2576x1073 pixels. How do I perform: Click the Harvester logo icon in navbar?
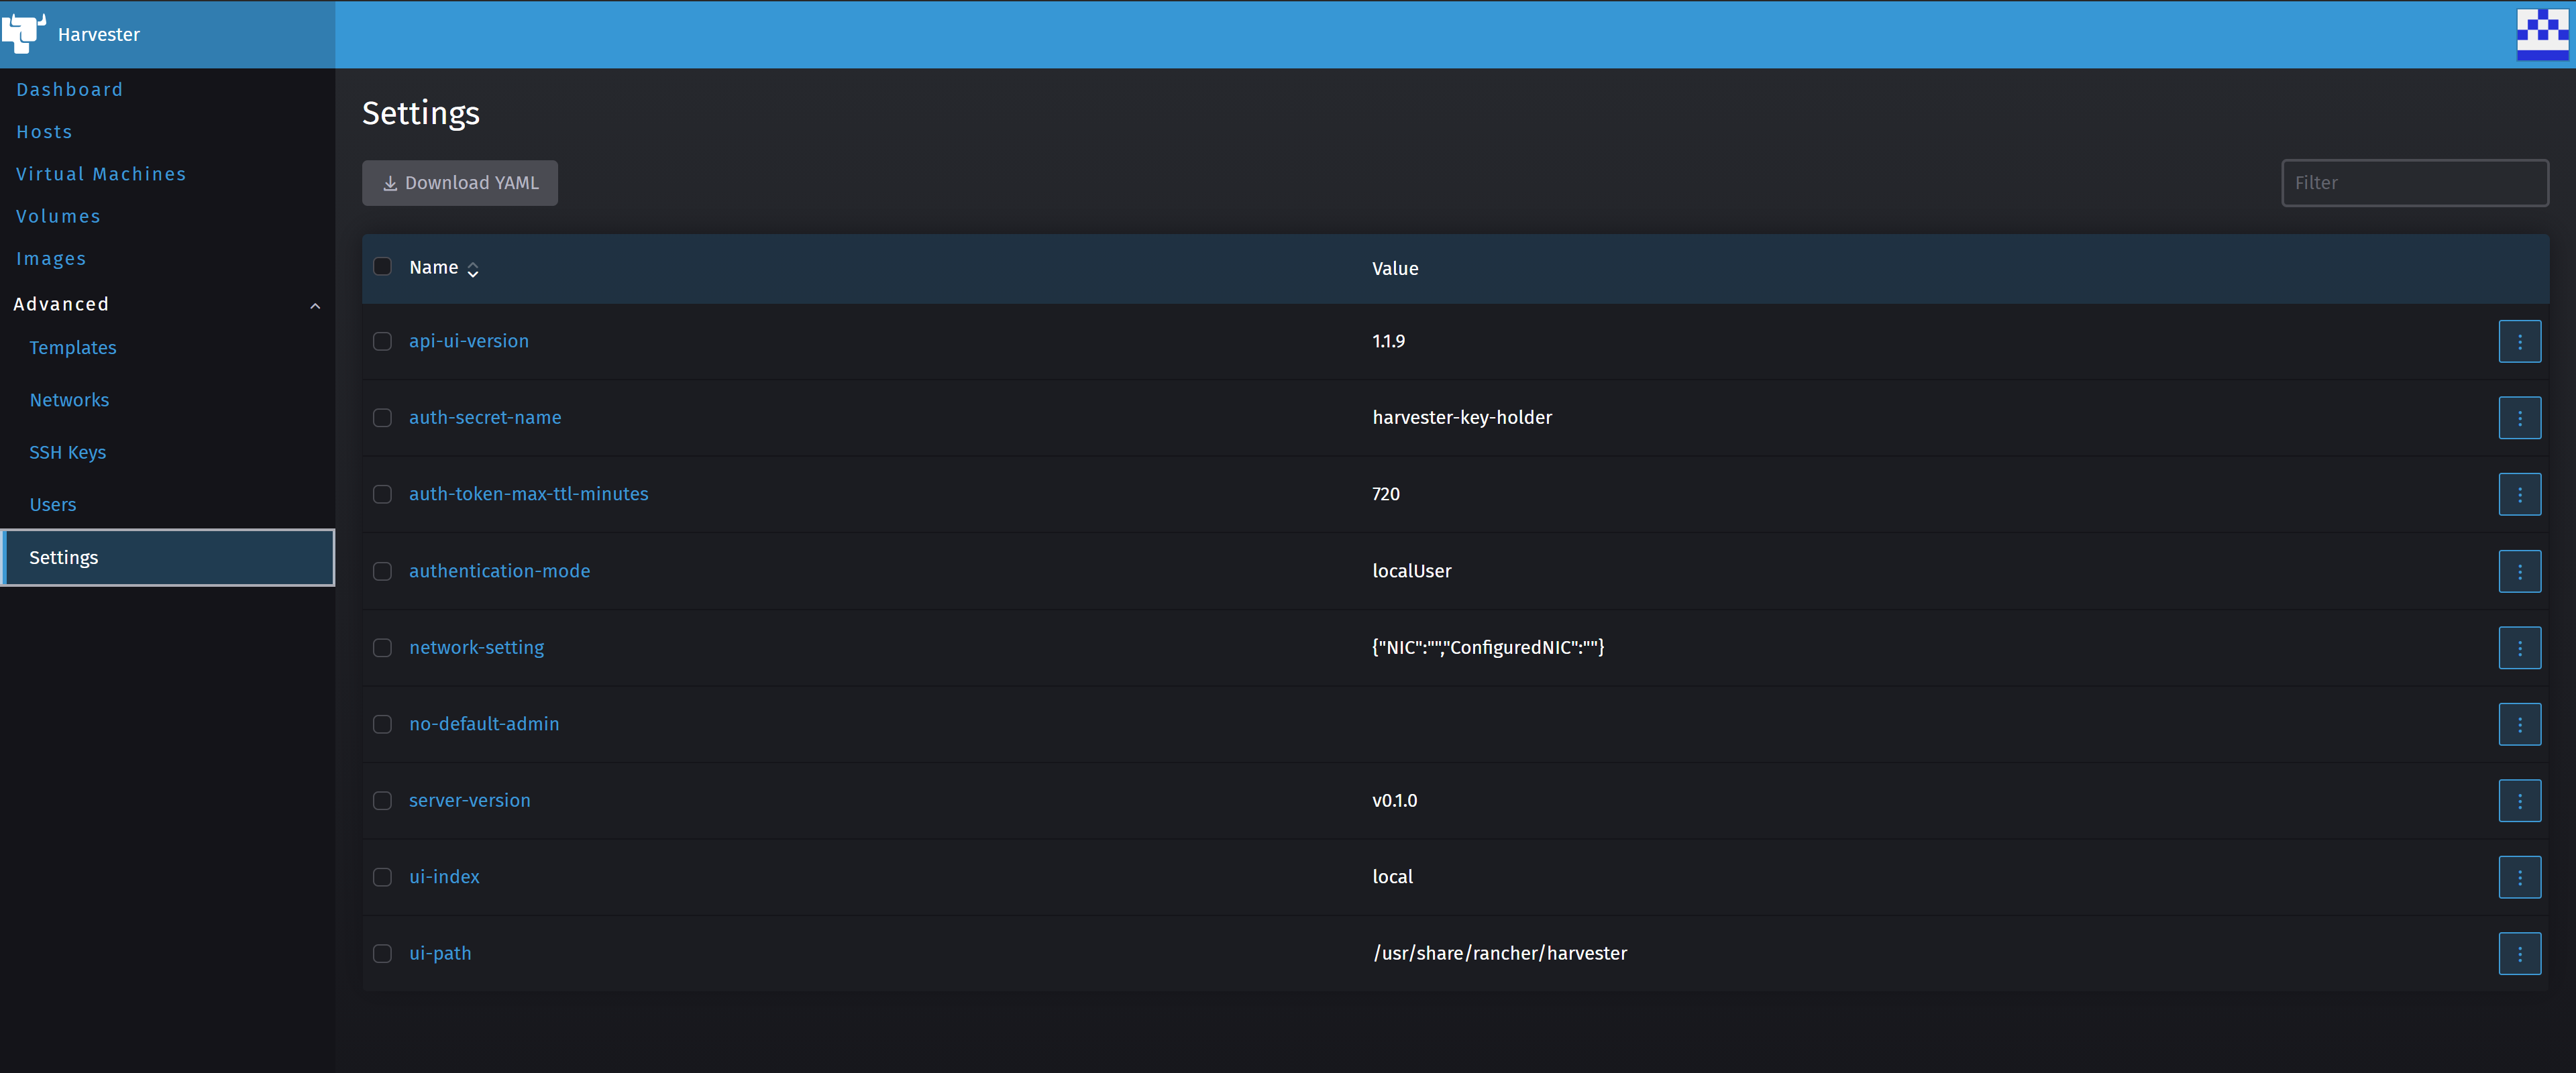[x=25, y=33]
